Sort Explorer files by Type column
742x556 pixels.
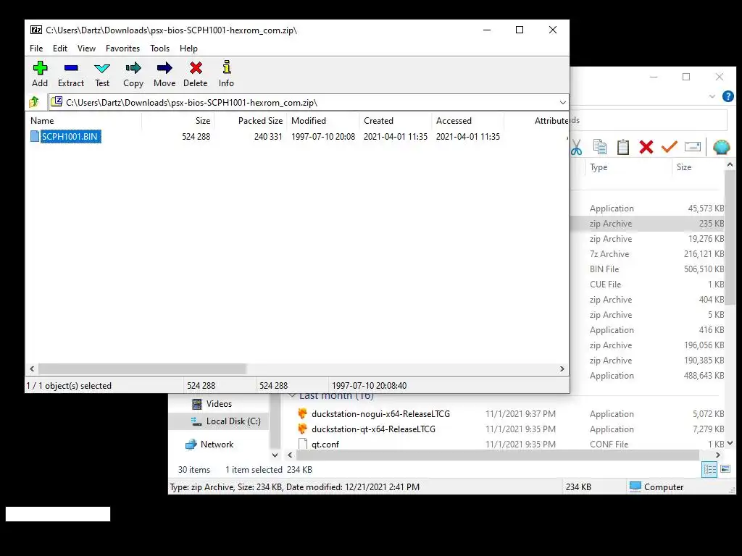coord(628,167)
